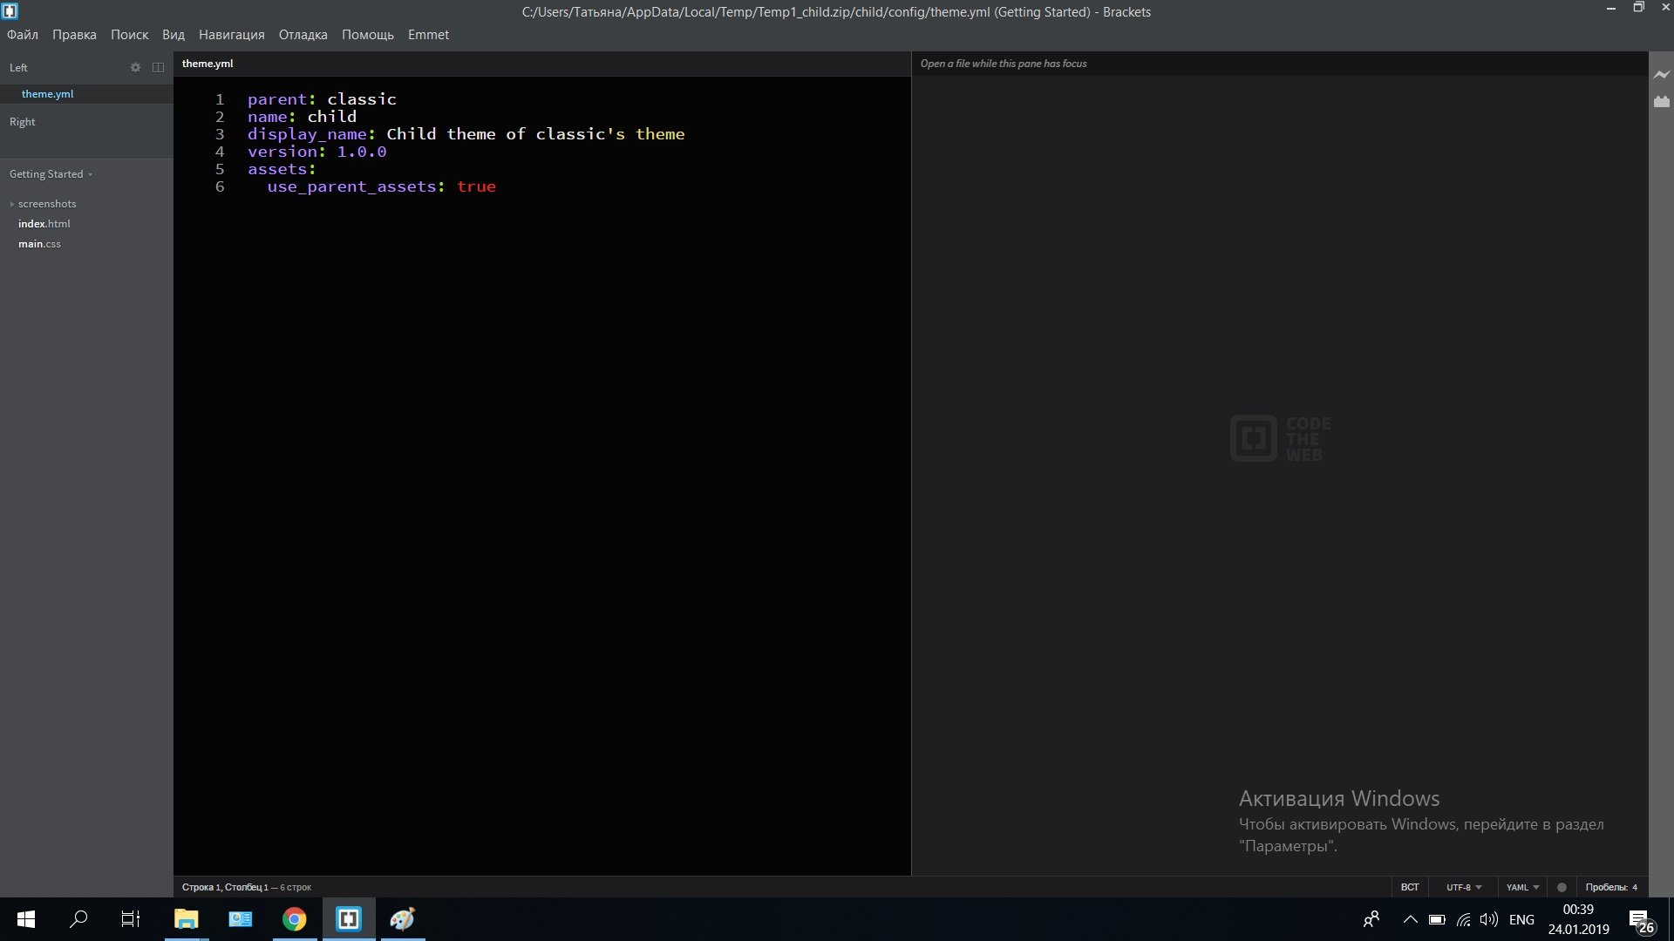Open the Extension Manager icon
Image resolution: width=1674 pixels, height=941 pixels.
pyautogui.click(x=1661, y=102)
